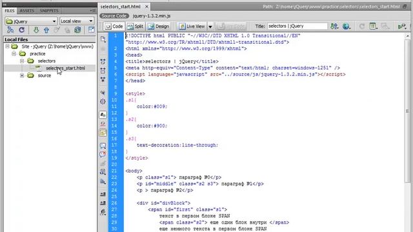The height and width of the screenshot is (232, 413).
Task: Click "text-decoration:line-through;" code line
Action: click(177, 145)
